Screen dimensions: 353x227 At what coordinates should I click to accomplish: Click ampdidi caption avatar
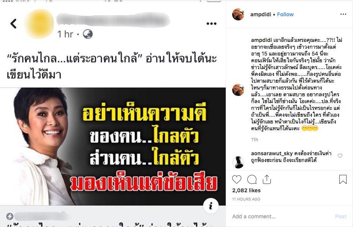click(x=238, y=90)
